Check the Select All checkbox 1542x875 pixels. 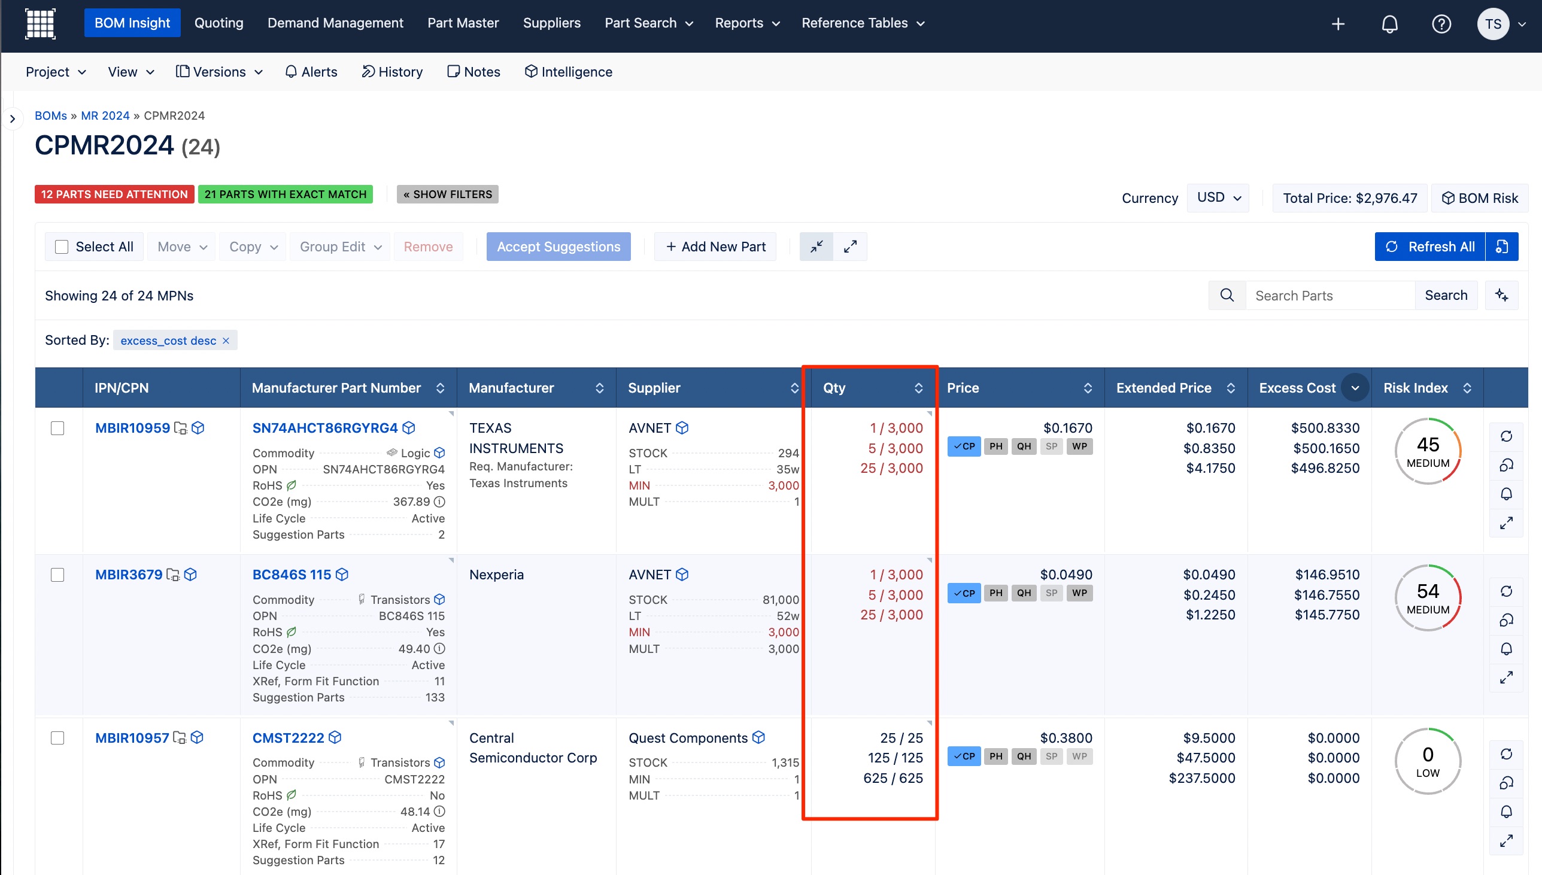(62, 247)
